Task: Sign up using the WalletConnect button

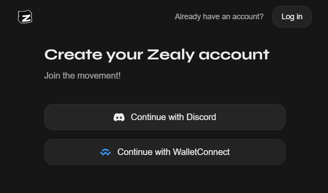Action: click(x=164, y=152)
